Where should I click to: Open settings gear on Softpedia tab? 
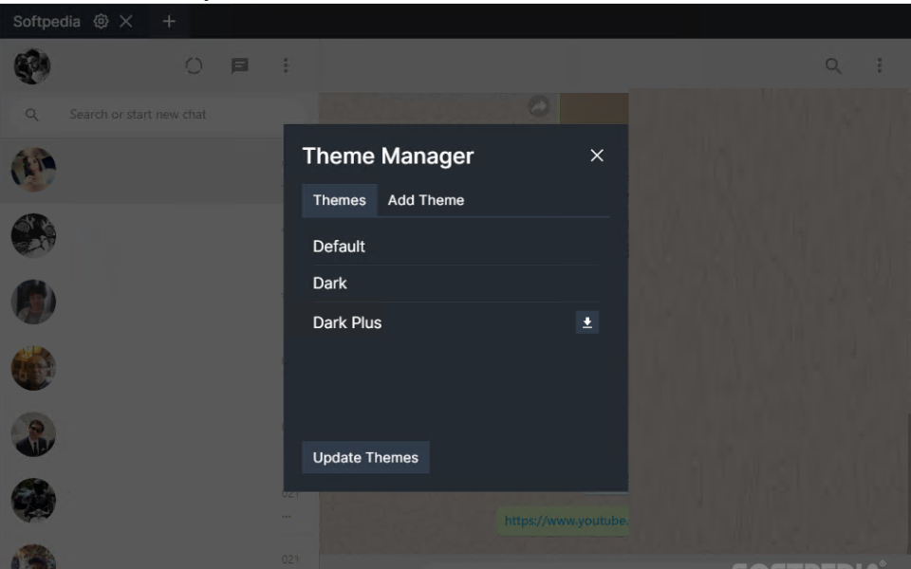[x=102, y=22]
